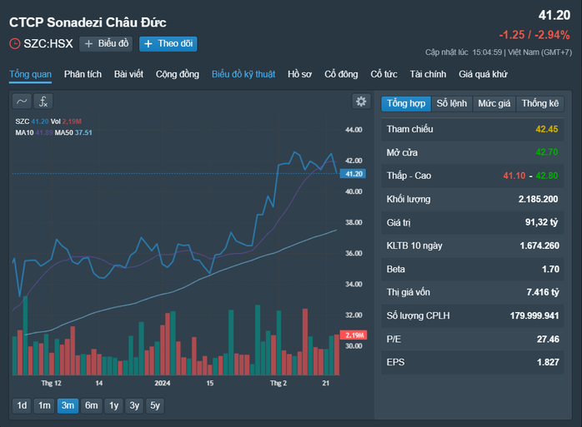Select the Thống kê panel tab
The height and width of the screenshot is (427, 582).
(540, 103)
